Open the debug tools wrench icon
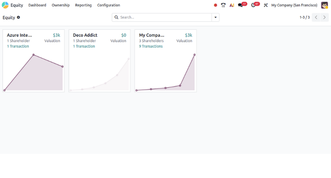Image resolution: width=331 pixels, height=178 pixels. pos(266,5)
